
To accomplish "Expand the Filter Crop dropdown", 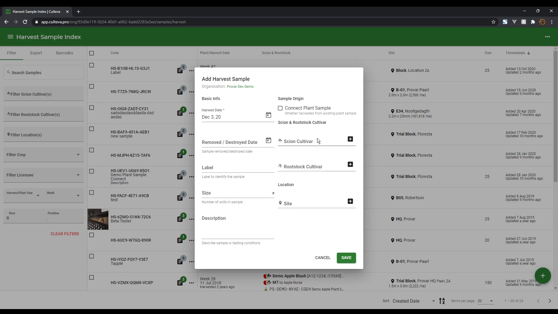I will pyautogui.click(x=78, y=154).
